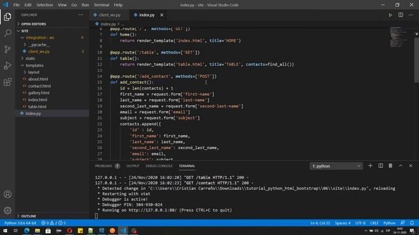
Task: Select Python 3.8.6 64-bit interpreter
Action: 20,223
